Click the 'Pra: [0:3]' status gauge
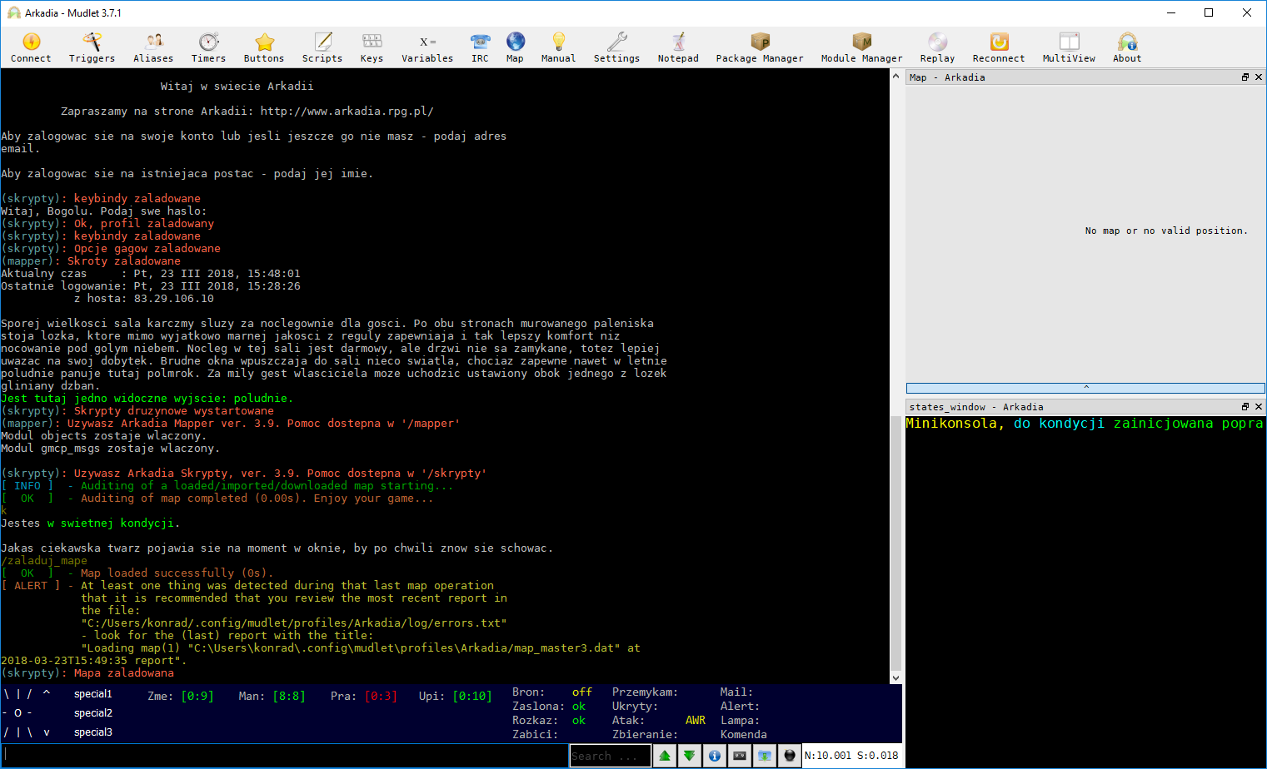This screenshot has width=1267, height=769. click(x=364, y=697)
